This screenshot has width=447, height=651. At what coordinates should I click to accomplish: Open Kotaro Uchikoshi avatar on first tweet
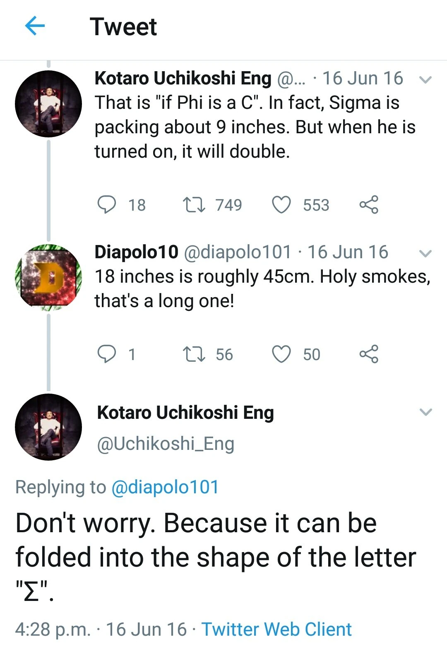tap(48, 104)
